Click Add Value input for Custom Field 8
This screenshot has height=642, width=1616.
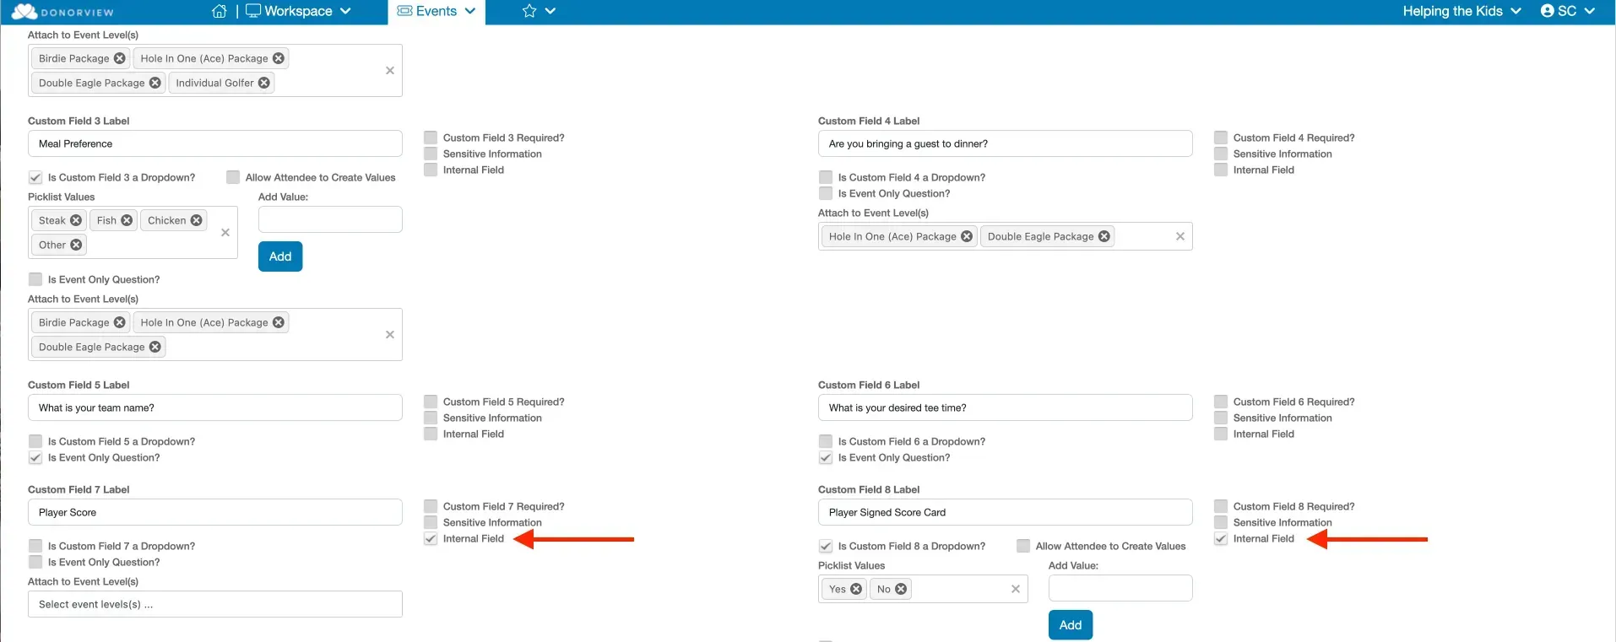pyautogui.click(x=1120, y=588)
